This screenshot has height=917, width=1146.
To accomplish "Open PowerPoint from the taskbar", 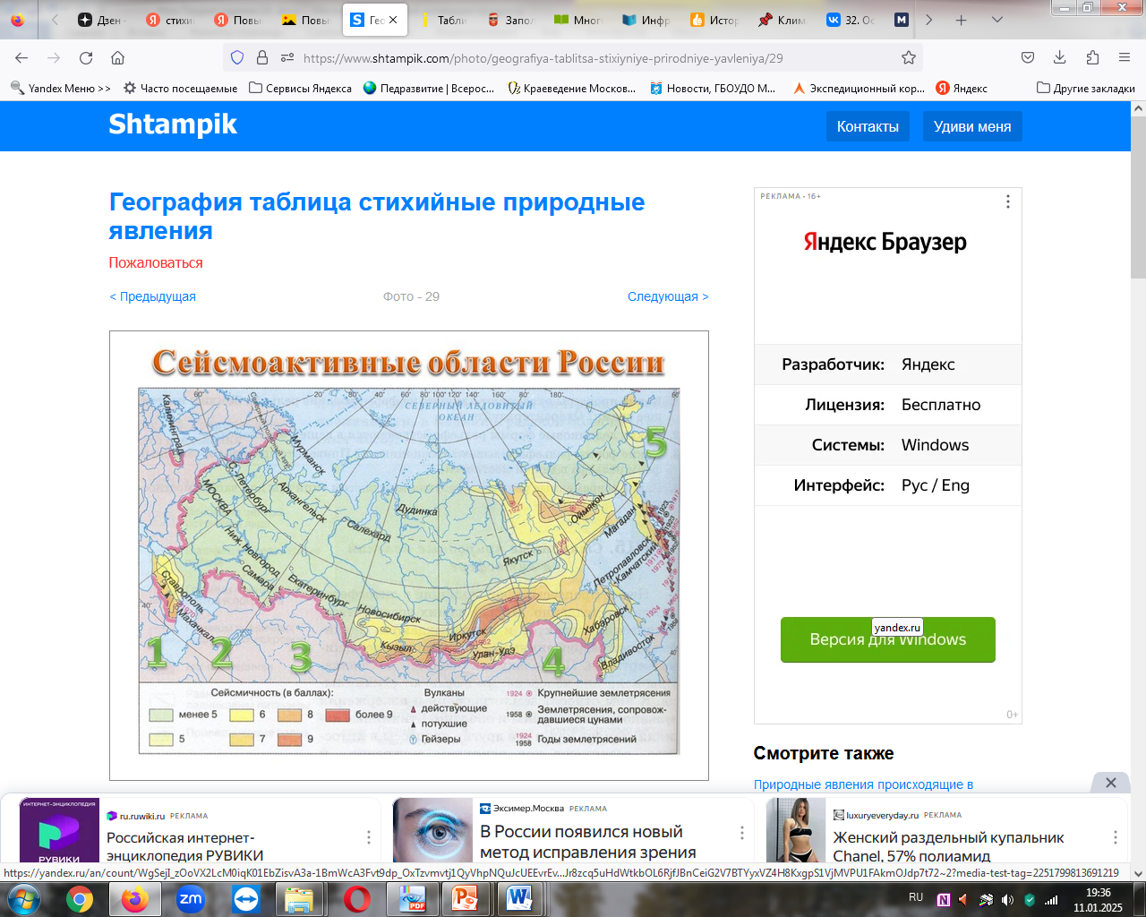I will (x=465, y=898).
